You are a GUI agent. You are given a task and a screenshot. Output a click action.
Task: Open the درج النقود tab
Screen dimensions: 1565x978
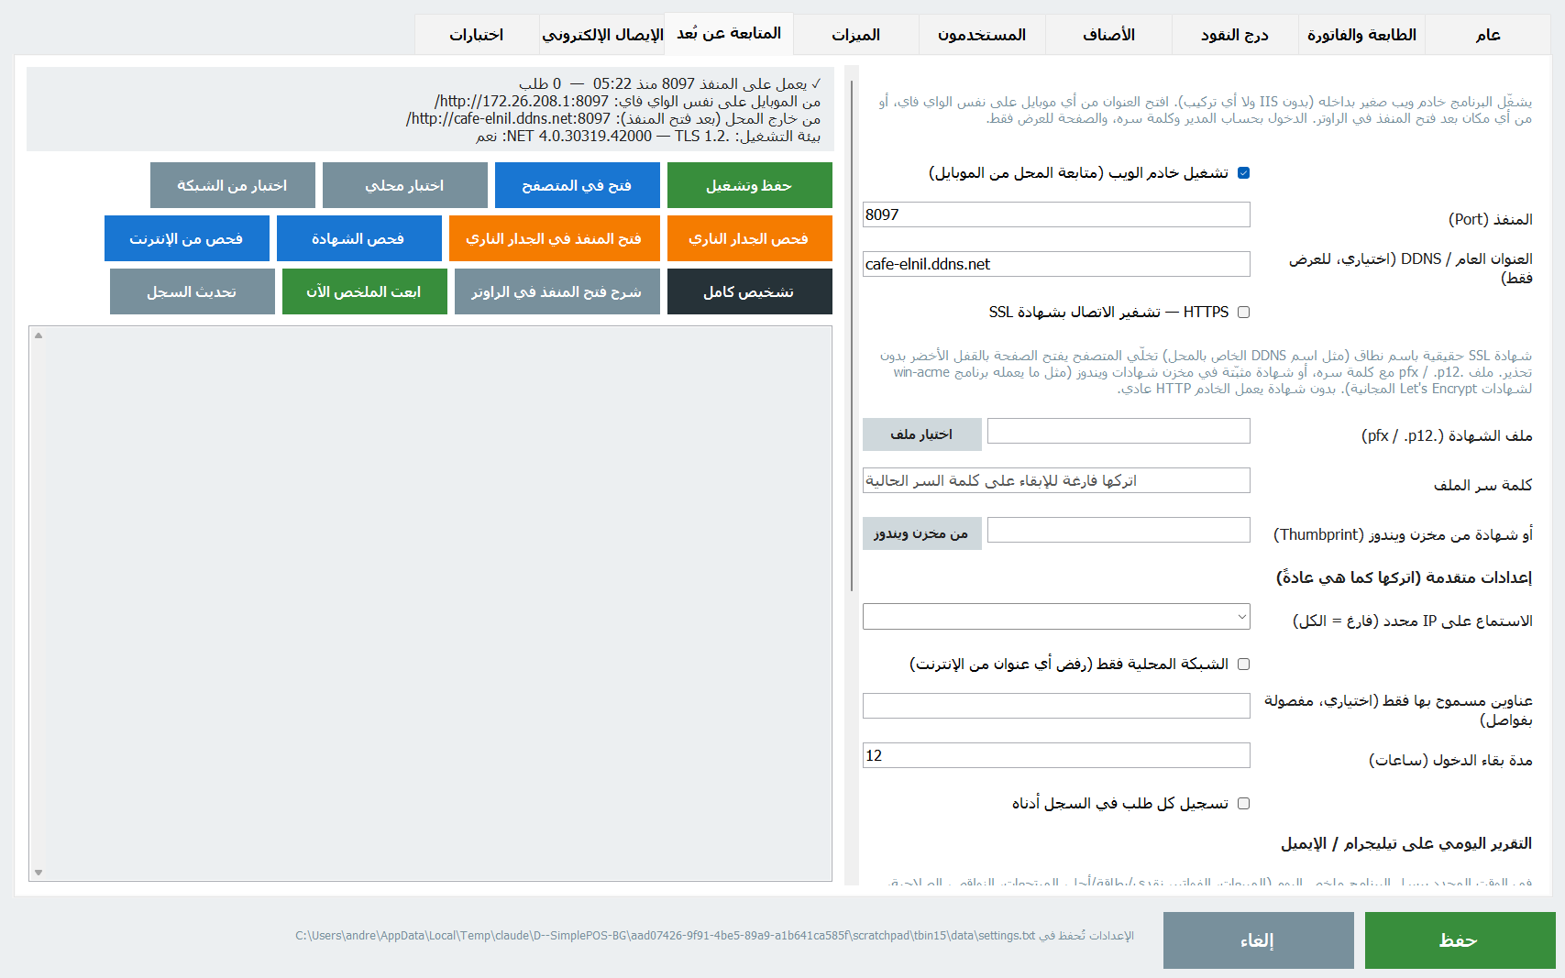[x=1235, y=35]
